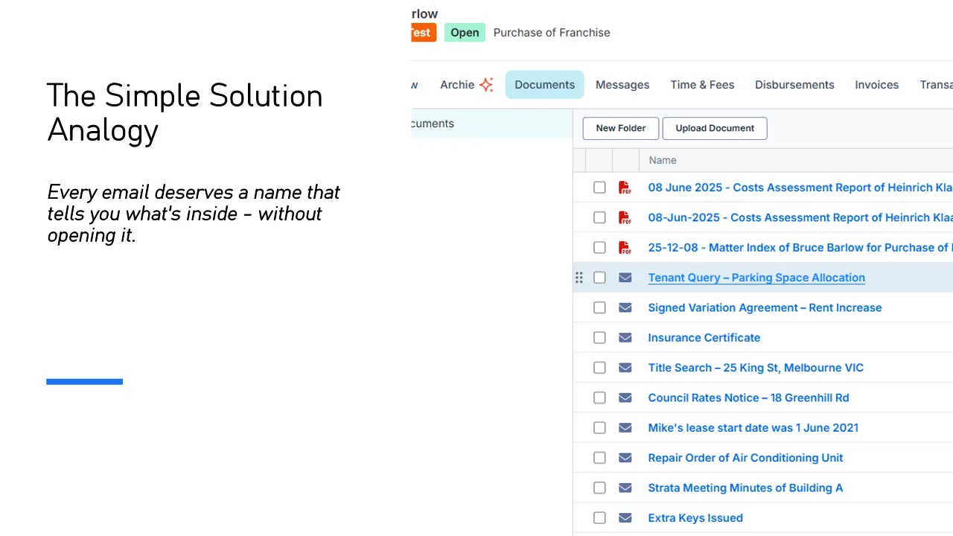Image resolution: width=953 pixels, height=536 pixels.
Task: Click the drag handle on Tenant Query row
Action: click(x=579, y=278)
